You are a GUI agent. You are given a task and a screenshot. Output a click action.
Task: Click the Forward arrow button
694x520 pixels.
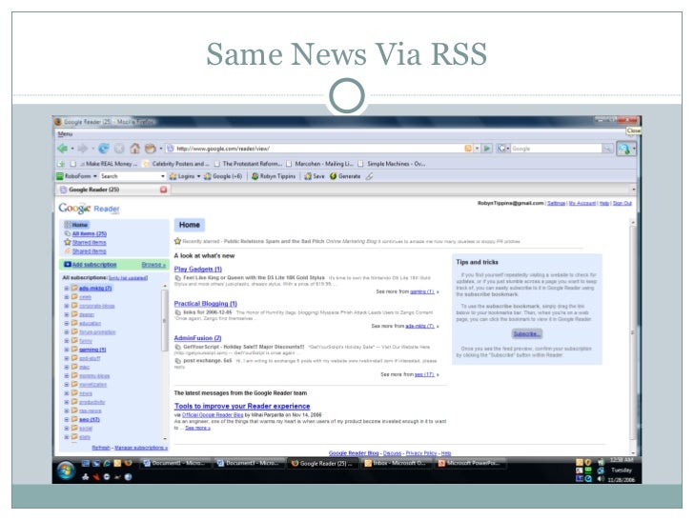pos(83,149)
